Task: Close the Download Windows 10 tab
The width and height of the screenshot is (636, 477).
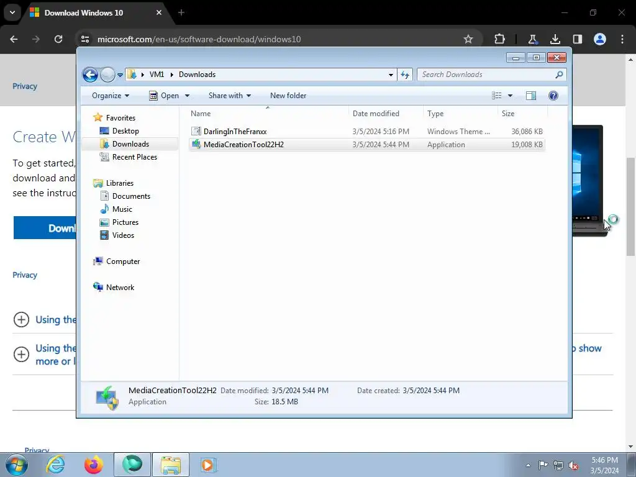Action: pos(159,12)
